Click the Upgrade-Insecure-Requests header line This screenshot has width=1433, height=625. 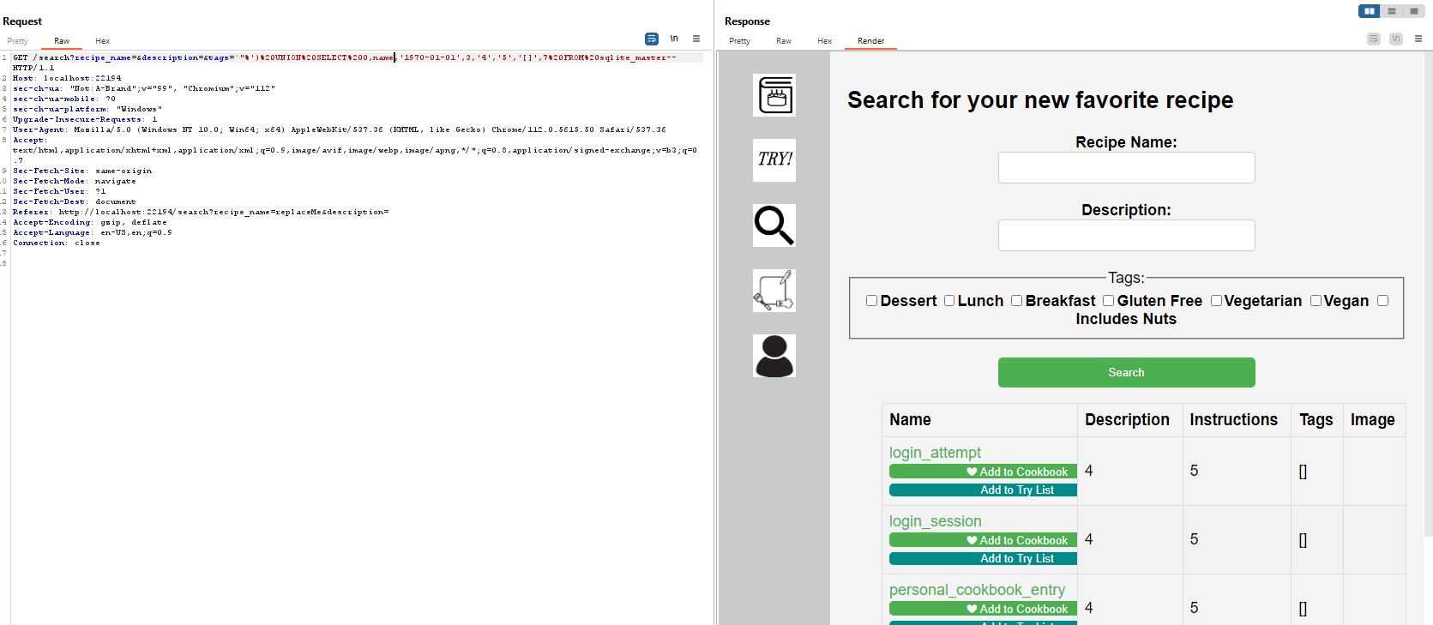[85, 119]
